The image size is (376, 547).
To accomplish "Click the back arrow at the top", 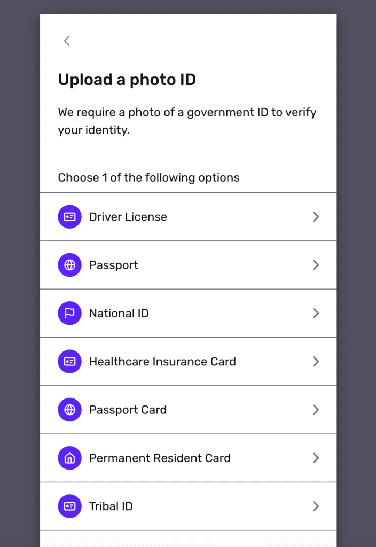I will pos(67,41).
